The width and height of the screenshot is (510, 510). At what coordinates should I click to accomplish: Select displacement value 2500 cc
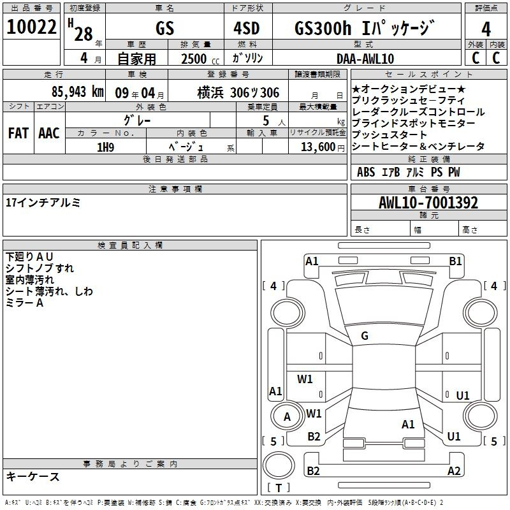[200, 59]
